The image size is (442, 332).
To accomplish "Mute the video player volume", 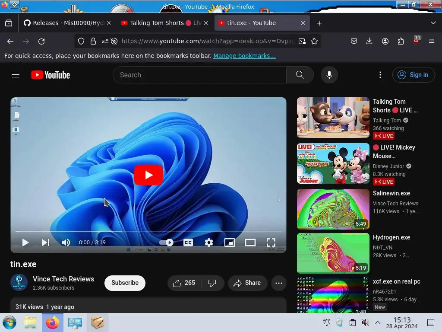I will (x=66, y=243).
